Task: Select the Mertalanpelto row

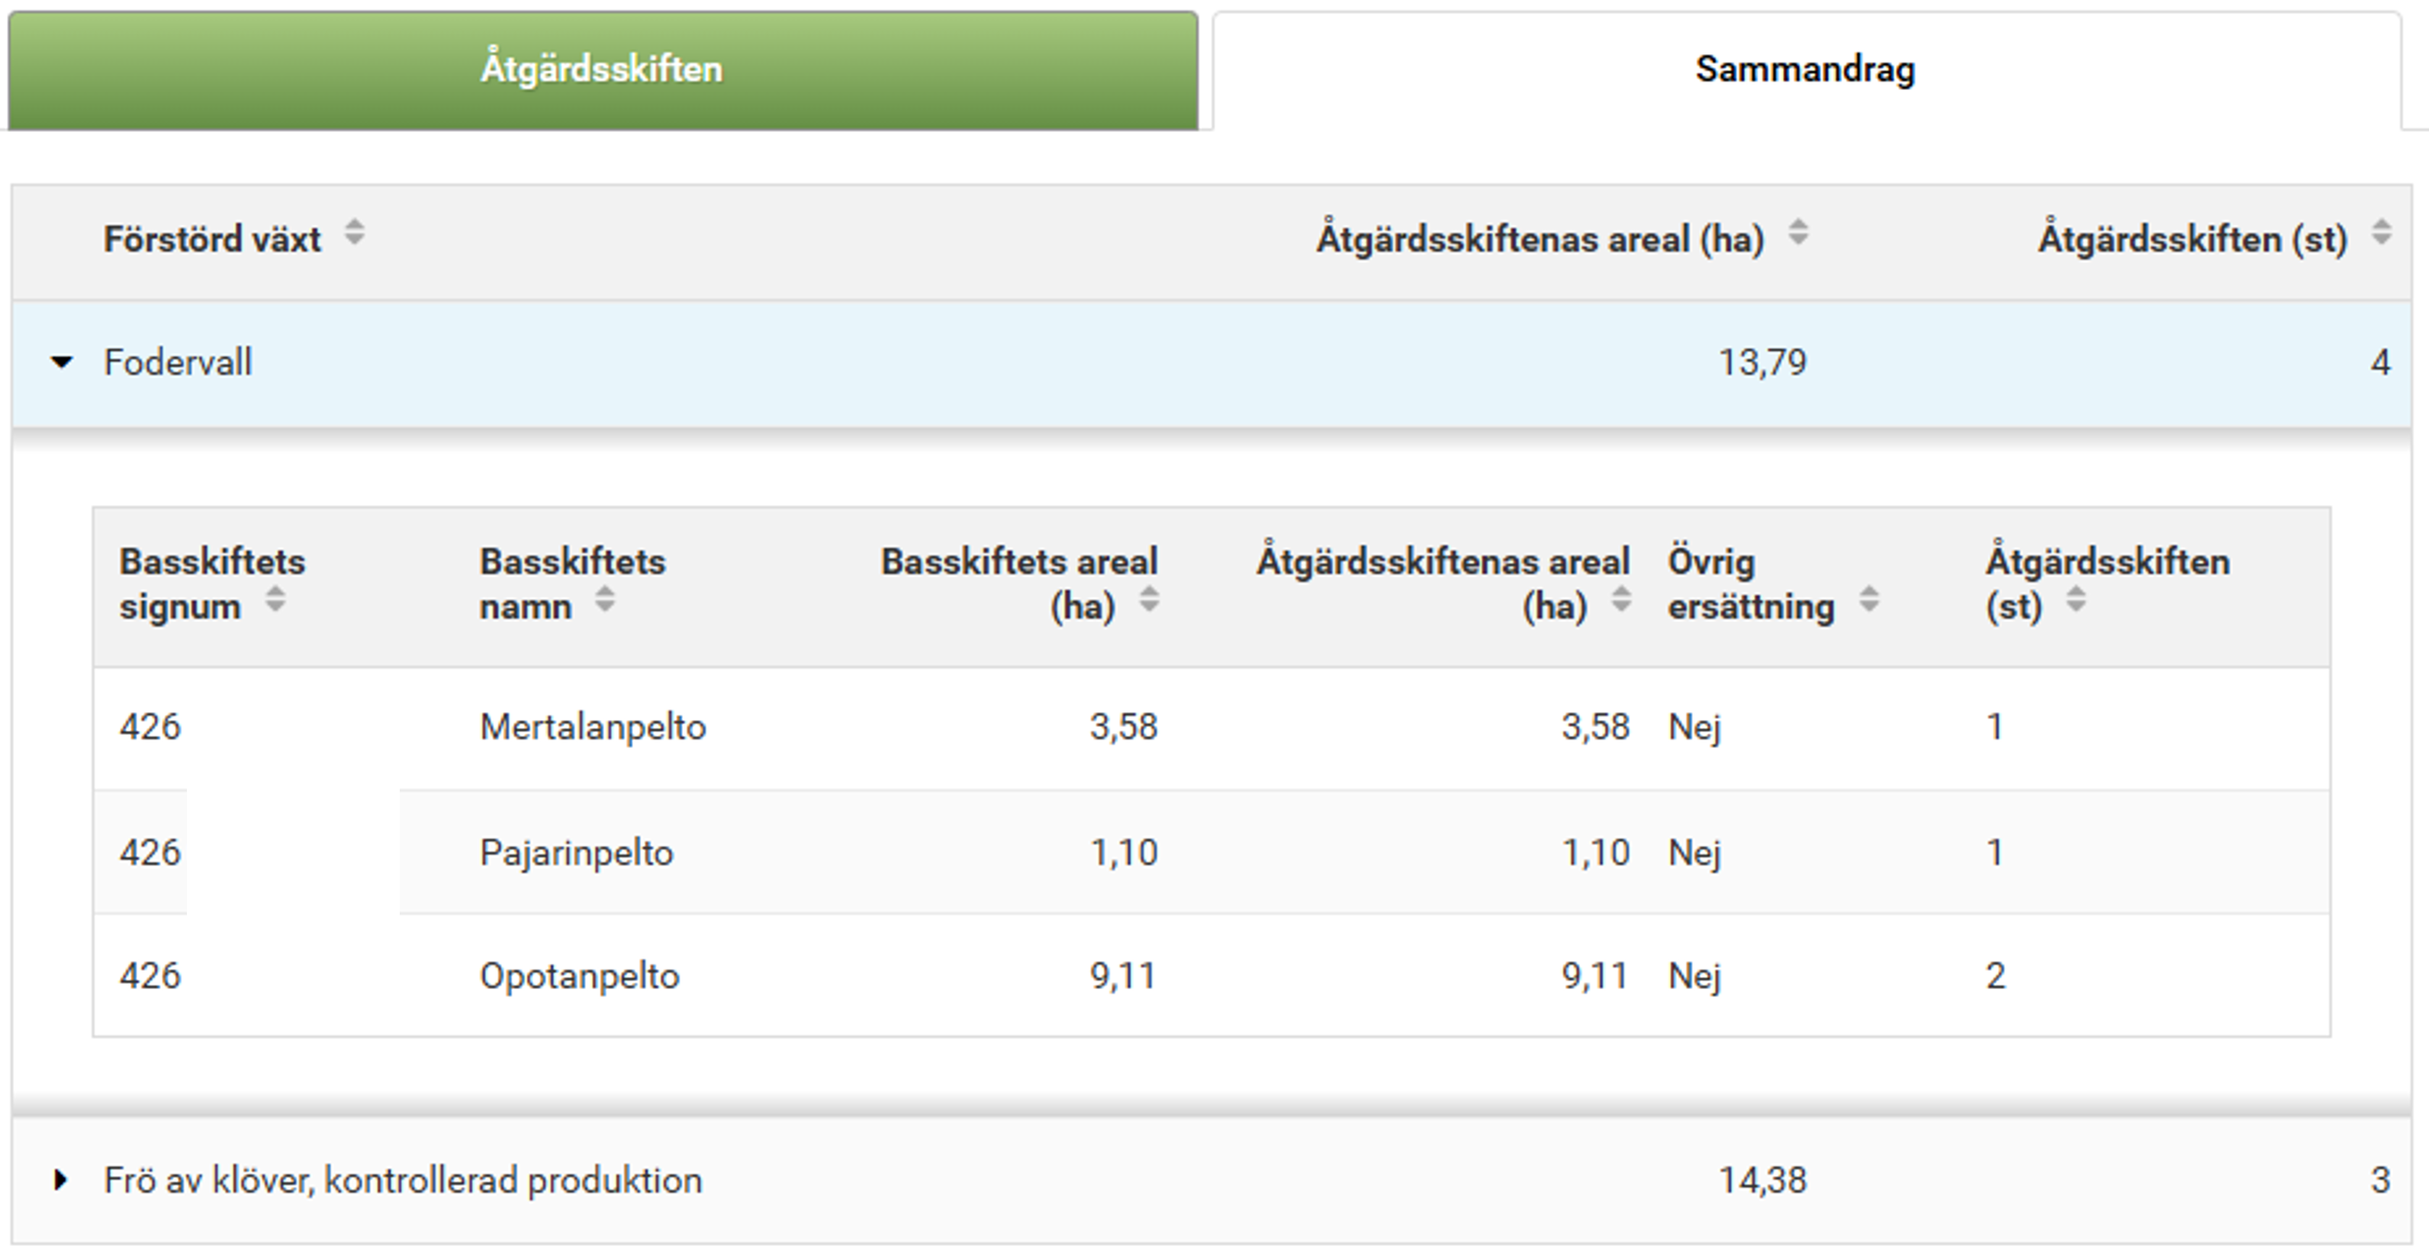Action: tap(592, 728)
